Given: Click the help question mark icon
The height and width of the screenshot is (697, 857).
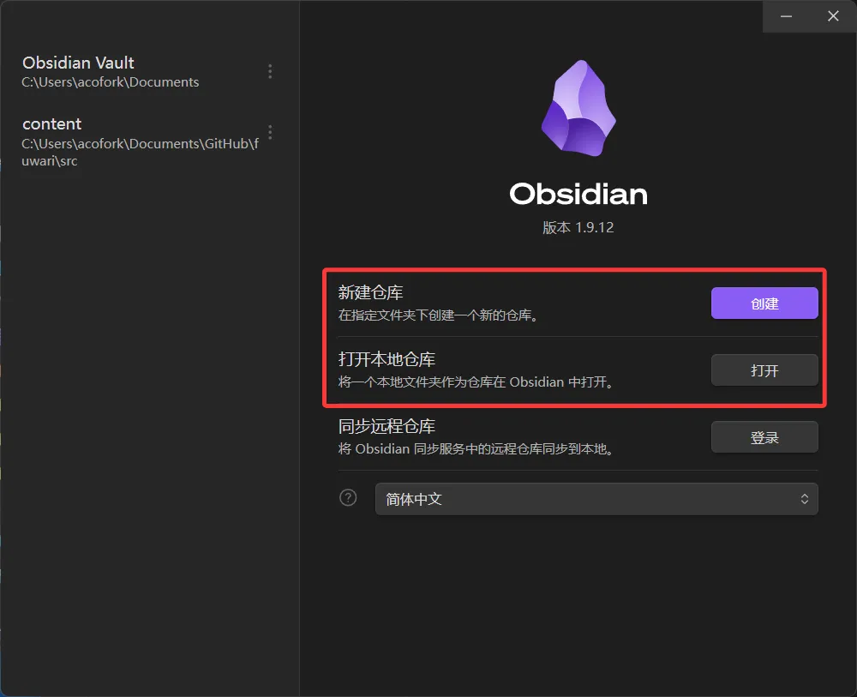Looking at the screenshot, I should pyautogui.click(x=348, y=498).
